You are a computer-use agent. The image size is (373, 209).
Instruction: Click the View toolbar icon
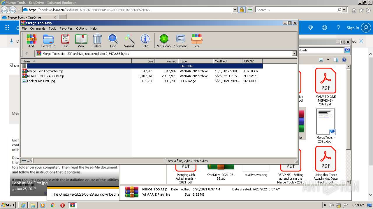[x=81, y=41]
